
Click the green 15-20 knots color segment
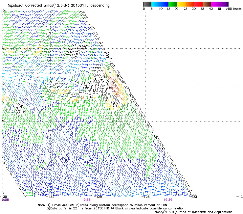(173, 4)
